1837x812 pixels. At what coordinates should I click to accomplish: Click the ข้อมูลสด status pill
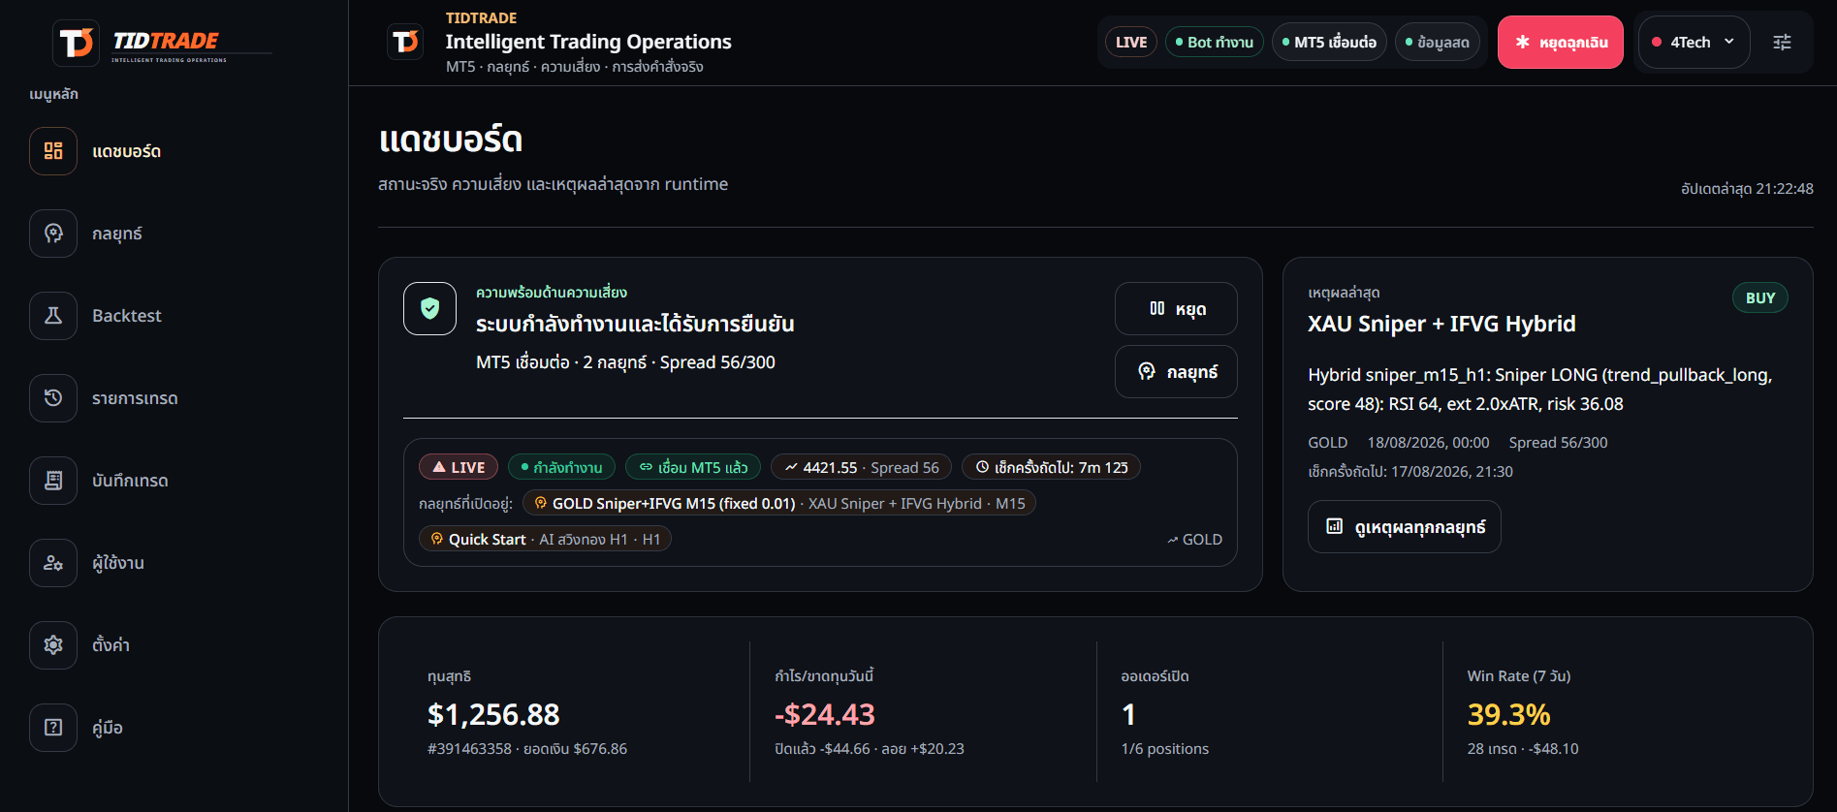(1438, 43)
